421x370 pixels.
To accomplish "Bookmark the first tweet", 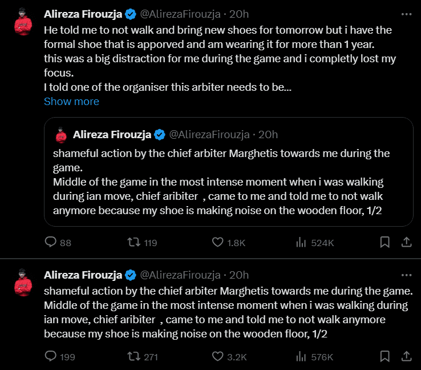I will [x=385, y=243].
